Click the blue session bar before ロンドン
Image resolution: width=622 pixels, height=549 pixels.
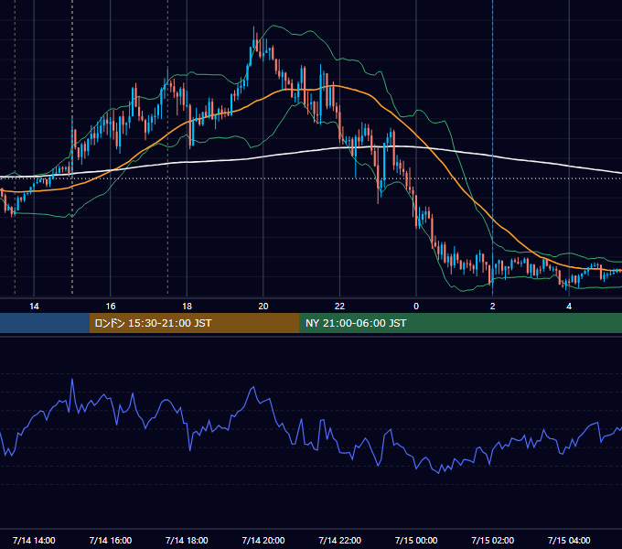45,323
